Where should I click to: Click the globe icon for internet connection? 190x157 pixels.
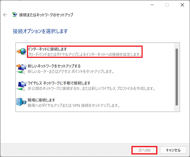coord(22,51)
